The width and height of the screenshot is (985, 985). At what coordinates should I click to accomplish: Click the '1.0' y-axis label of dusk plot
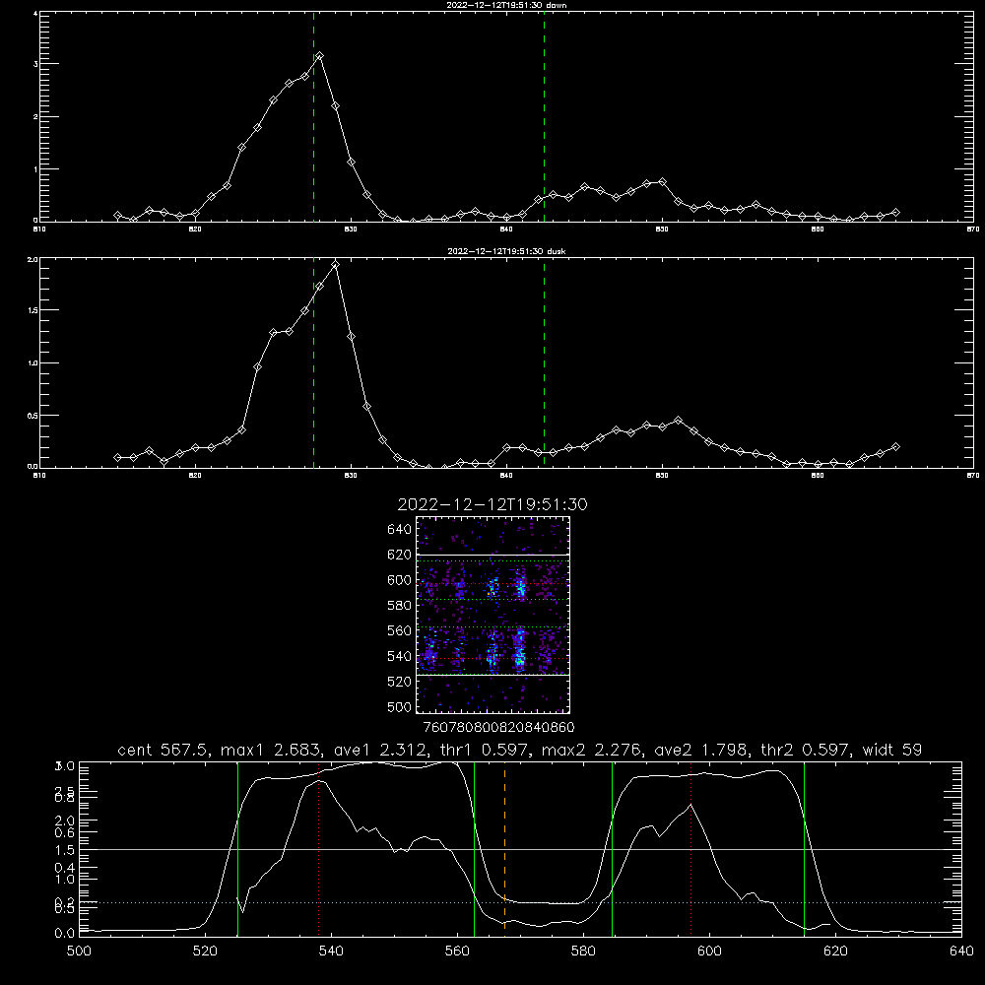[33, 363]
